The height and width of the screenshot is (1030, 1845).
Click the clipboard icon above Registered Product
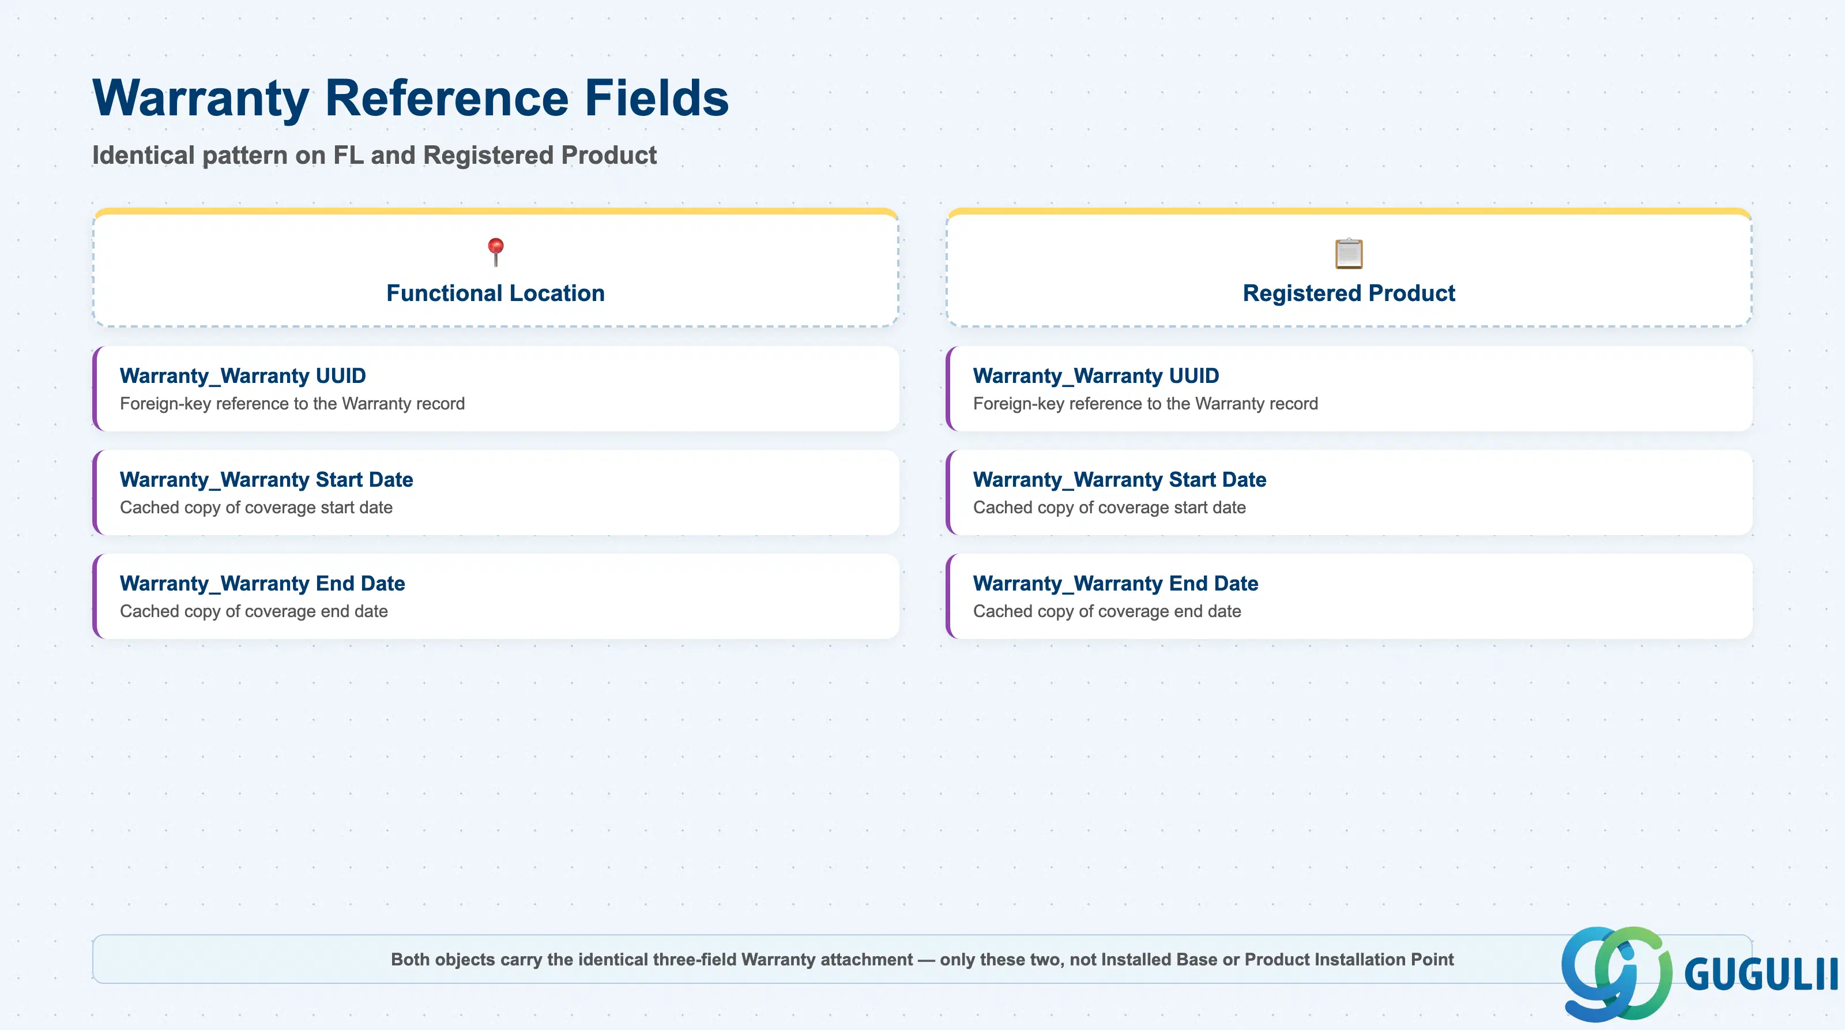click(x=1349, y=253)
